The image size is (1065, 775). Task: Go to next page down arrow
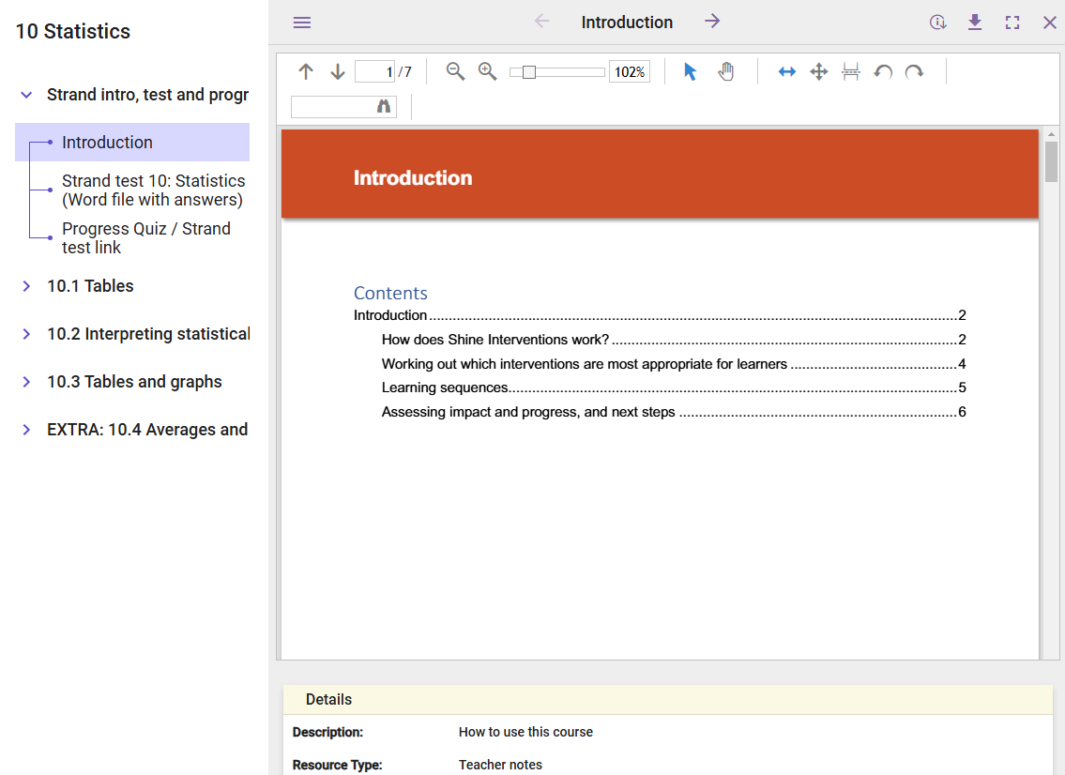tap(338, 71)
